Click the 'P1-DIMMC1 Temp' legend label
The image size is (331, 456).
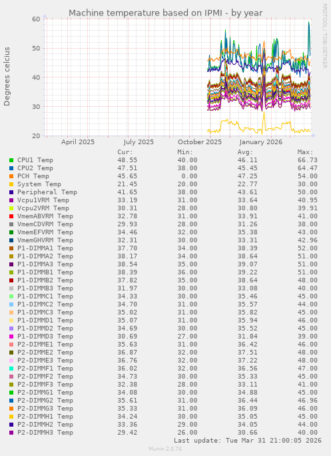45,296
